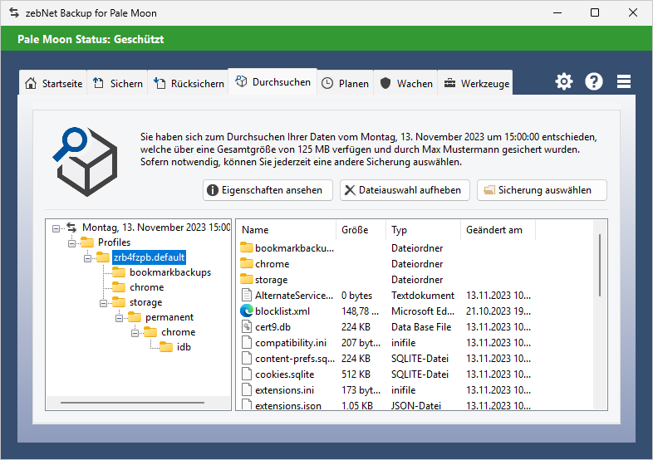653x460 pixels.
Task: Open the Werkzeuge tab
Action: coord(476,84)
